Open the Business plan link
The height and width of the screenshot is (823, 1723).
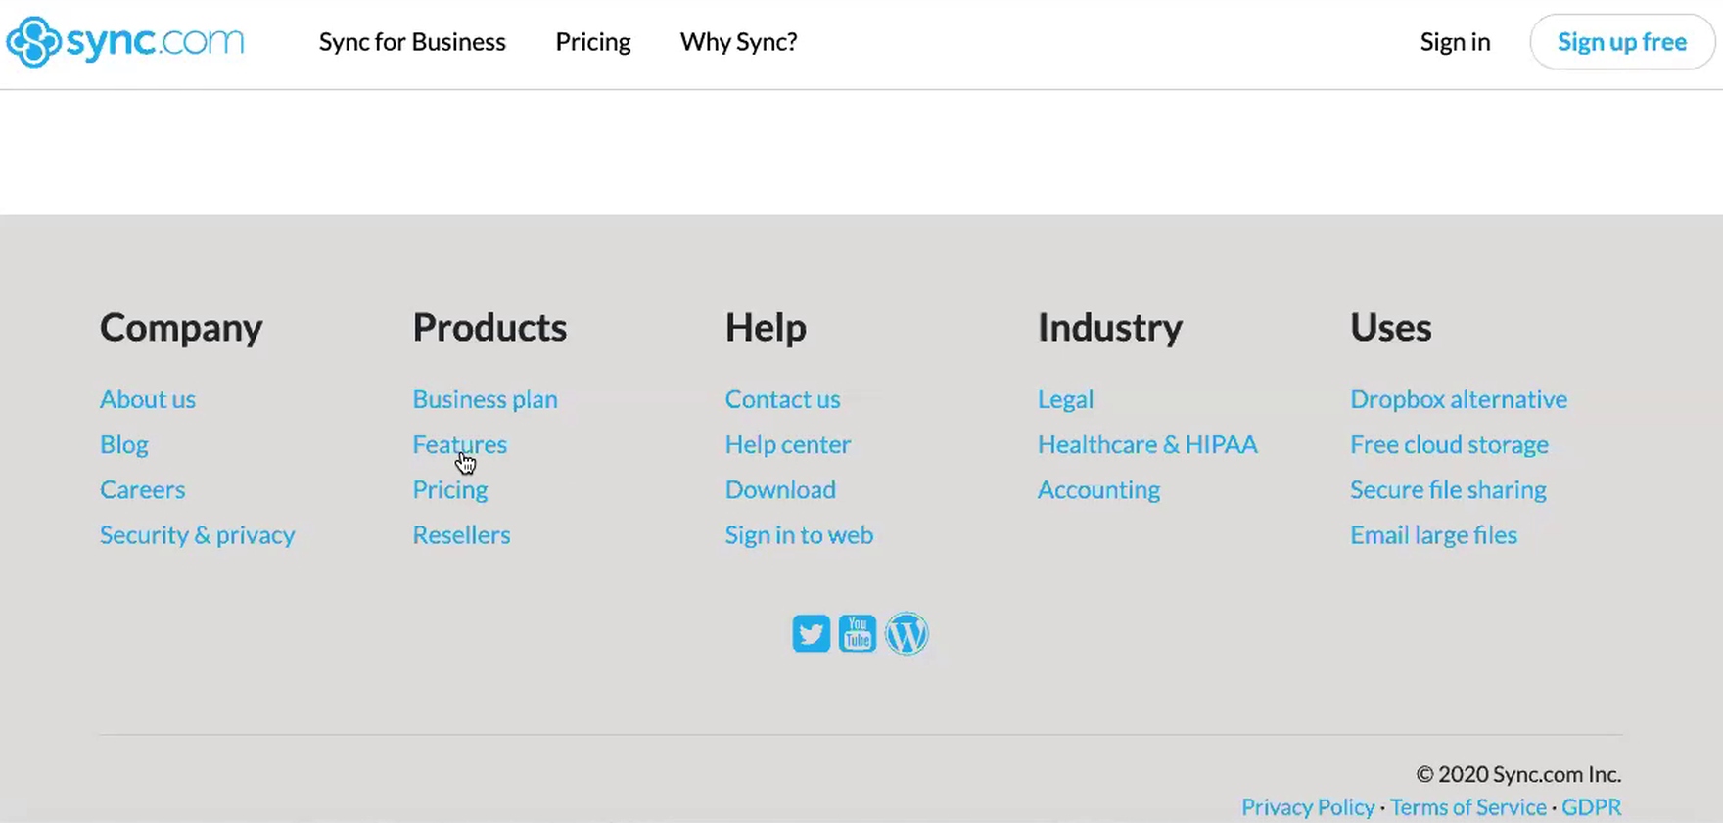tap(485, 399)
